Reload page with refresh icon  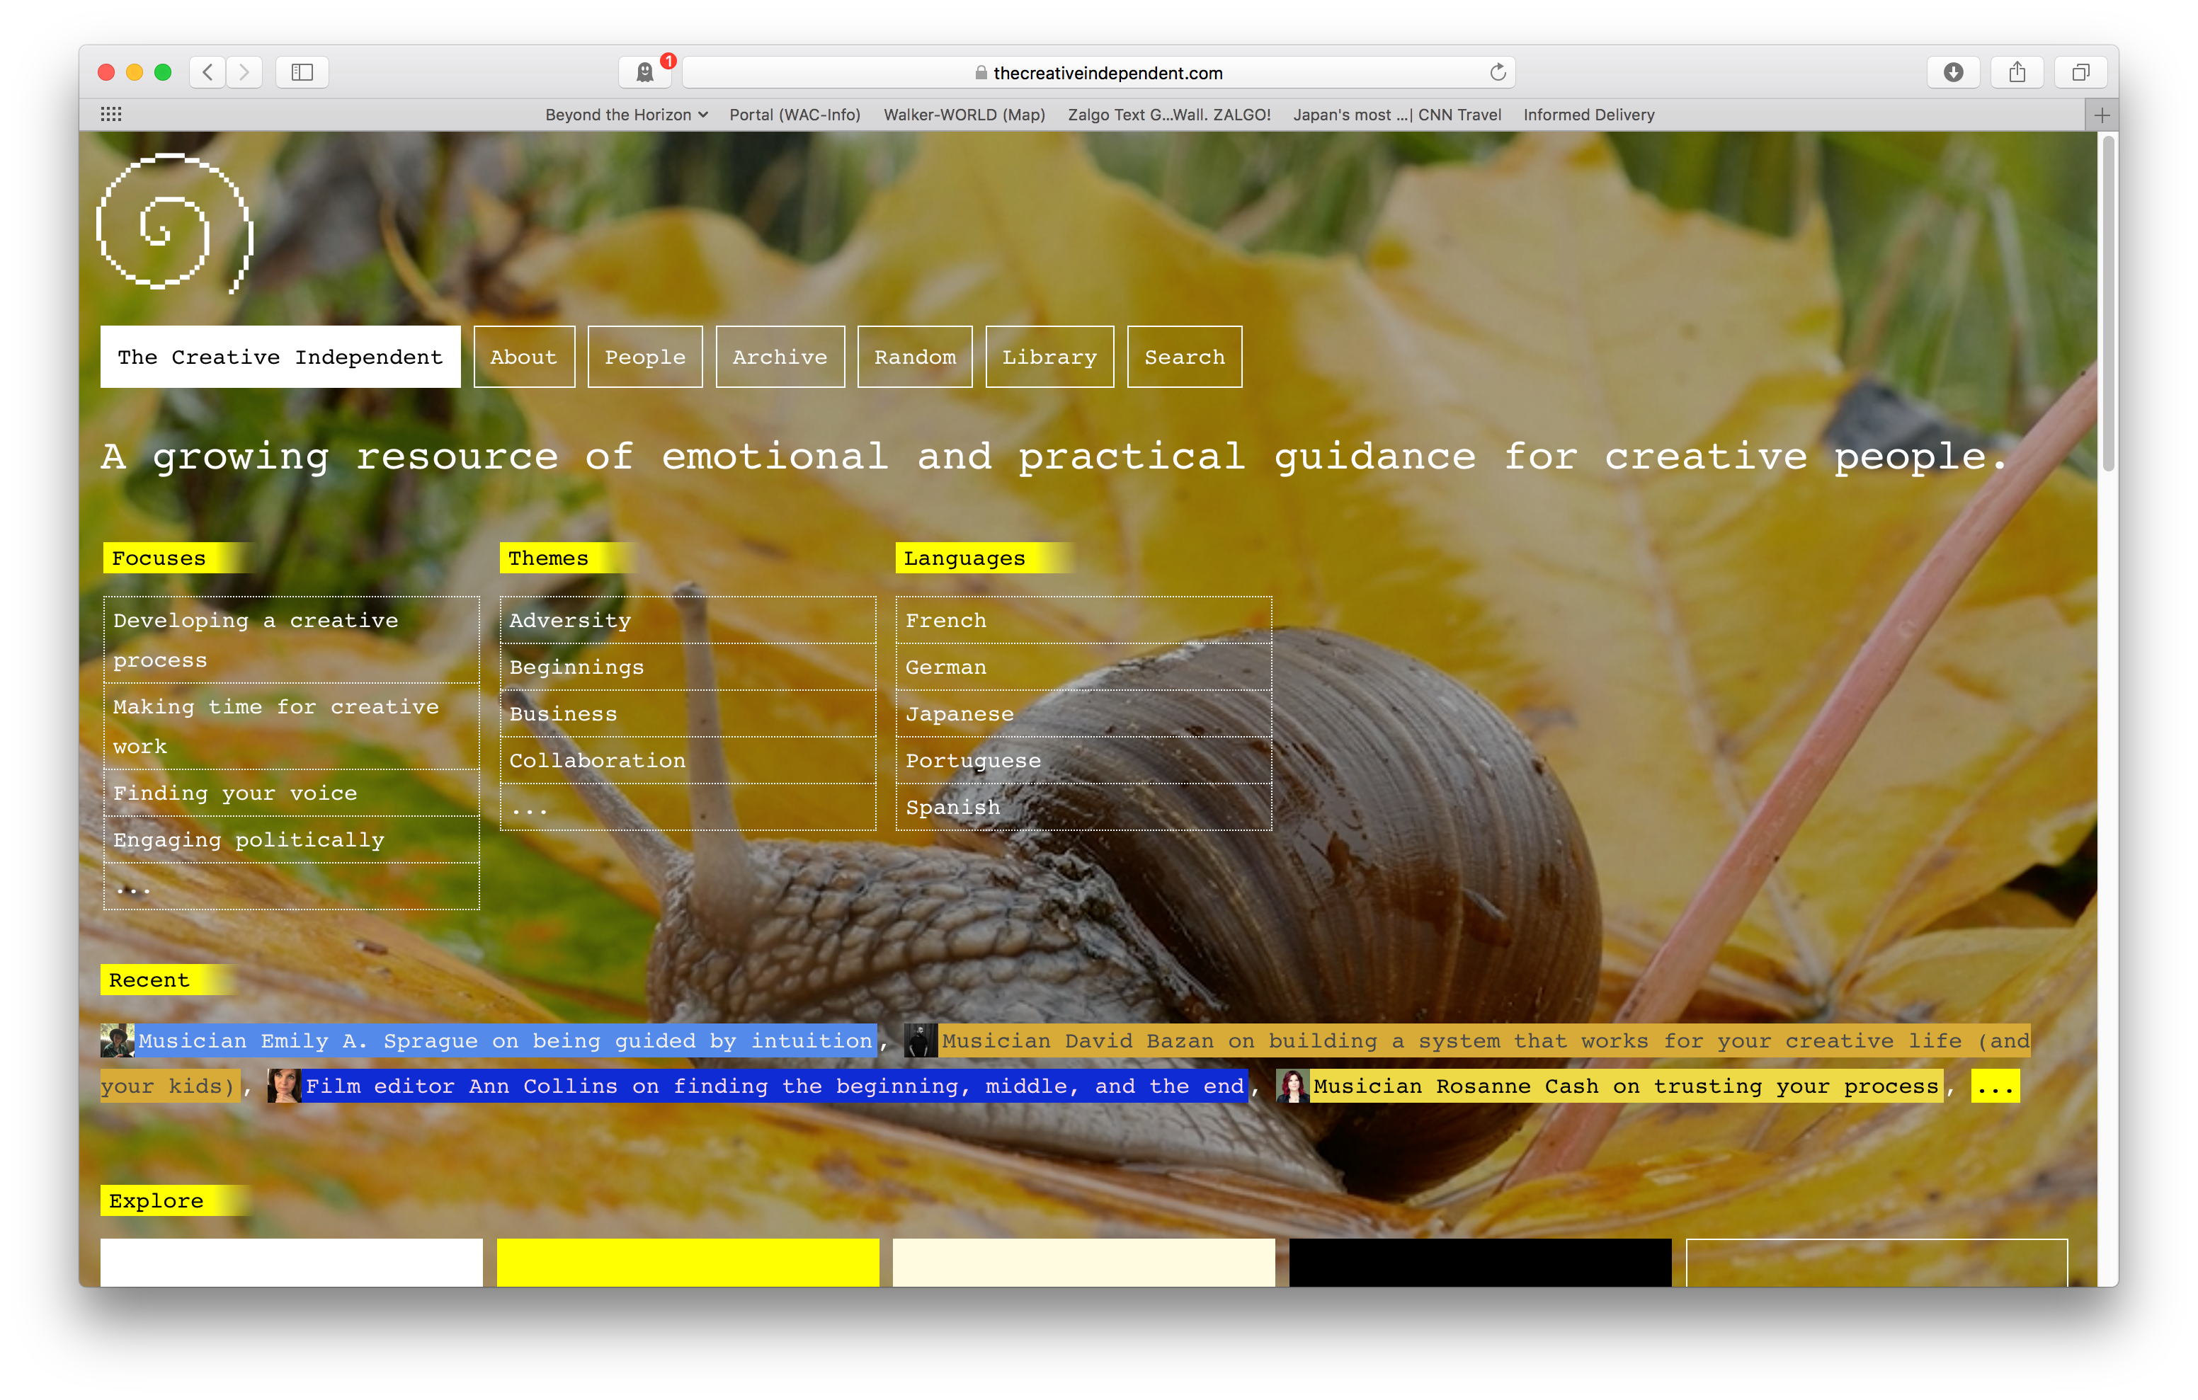[x=1497, y=72]
